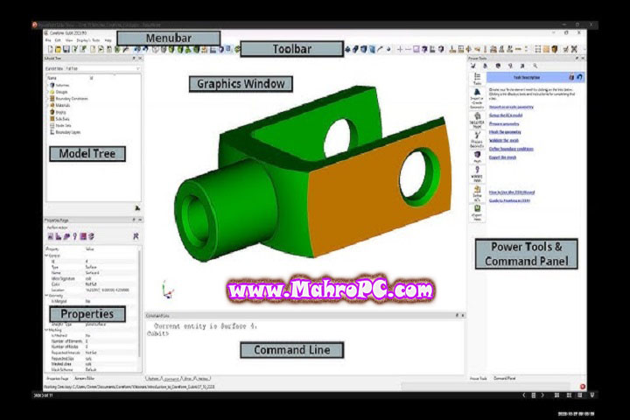This screenshot has width=630, height=420.
Task: Click the Prepare Geometry sidebar icon
Action: coord(477,139)
